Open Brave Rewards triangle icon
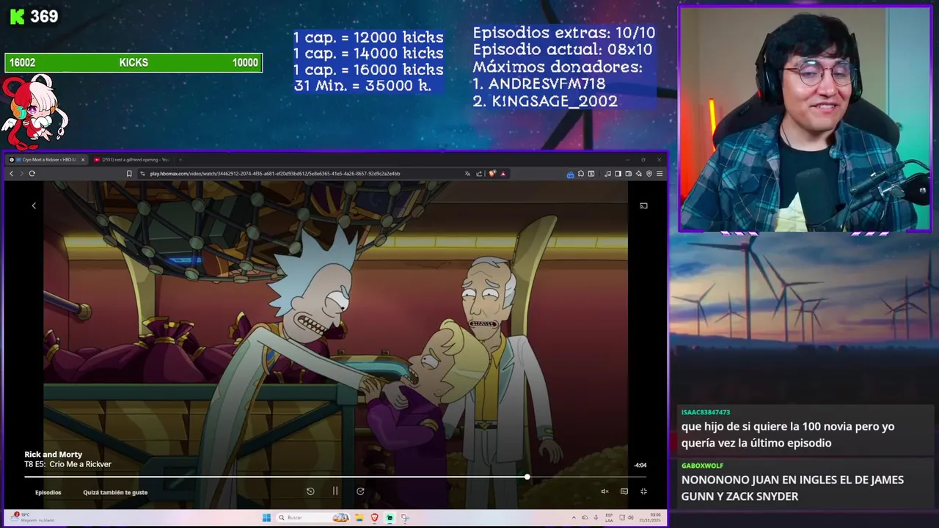Image resolution: width=939 pixels, height=528 pixels. (x=503, y=174)
